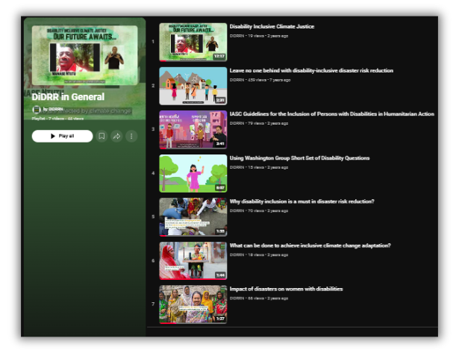This screenshot has width=459, height=353.
Task: Open the 'Leave no one behind' video title
Action: [x=311, y=71]
